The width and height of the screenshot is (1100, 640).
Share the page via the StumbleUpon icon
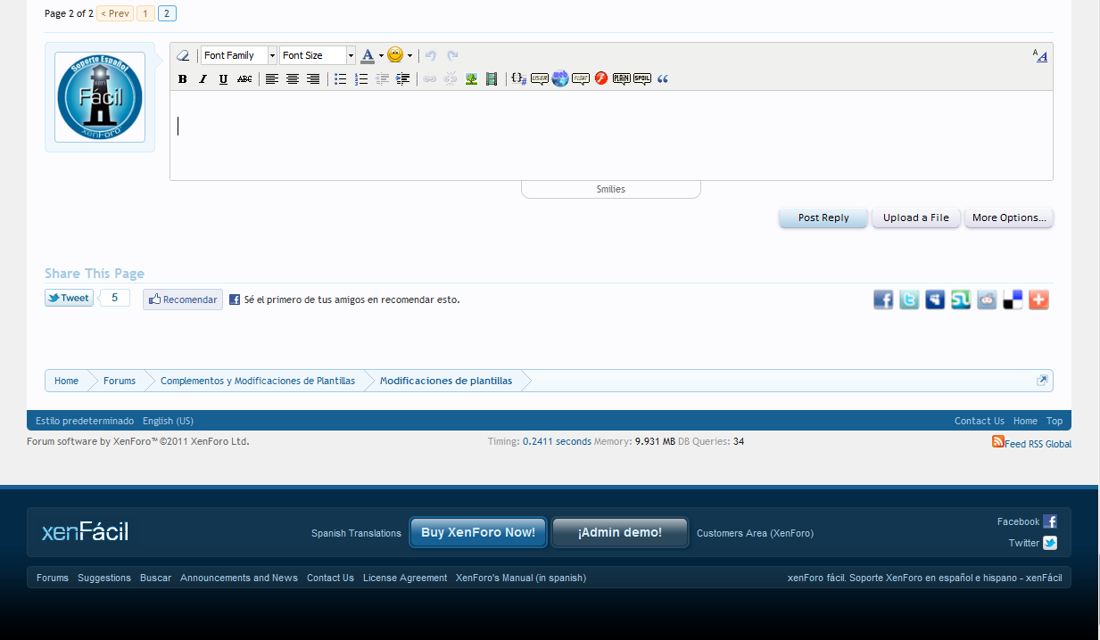click(961, 299)
